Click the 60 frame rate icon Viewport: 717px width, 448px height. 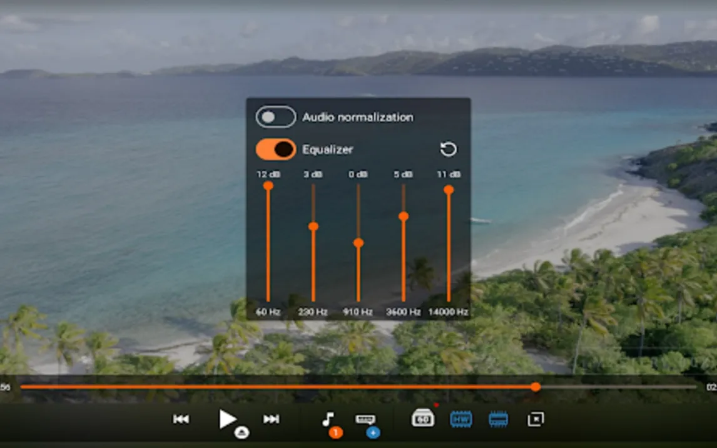[x=423, y=419]
